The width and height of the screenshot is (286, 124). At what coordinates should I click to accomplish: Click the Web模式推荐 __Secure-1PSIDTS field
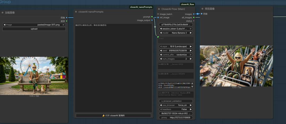coord(176,76)
